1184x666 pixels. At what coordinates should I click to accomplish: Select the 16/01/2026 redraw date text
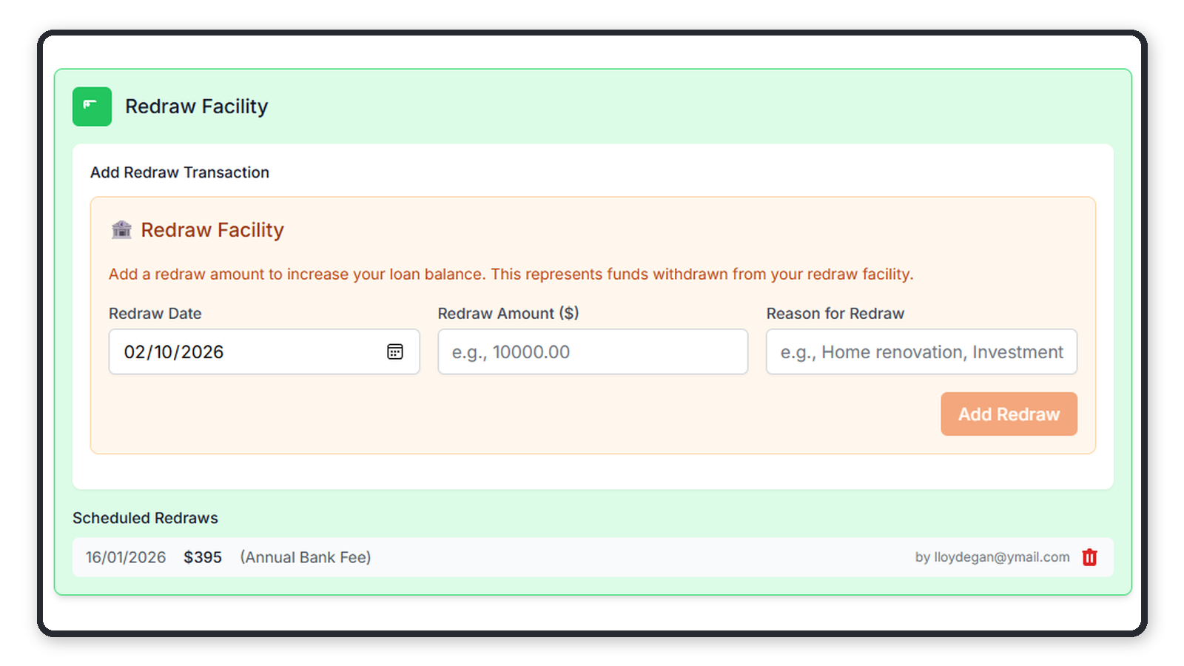[x=126, y=557]
